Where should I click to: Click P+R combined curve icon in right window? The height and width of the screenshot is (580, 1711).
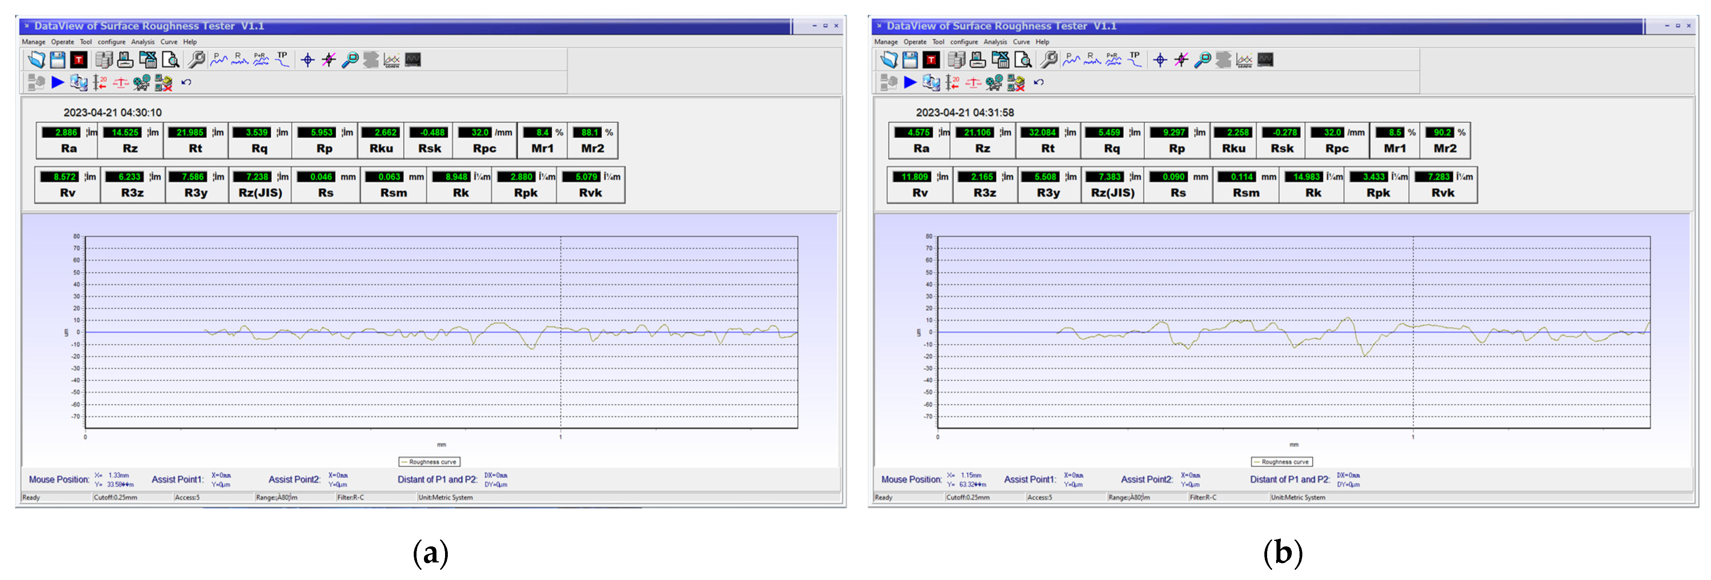pos(1113,60)
